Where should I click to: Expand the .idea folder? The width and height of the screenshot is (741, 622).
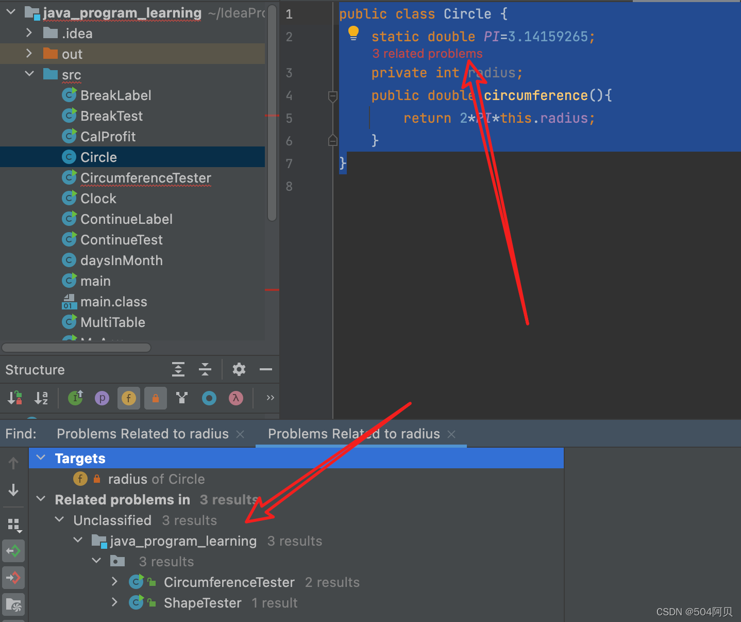point(29,33)
